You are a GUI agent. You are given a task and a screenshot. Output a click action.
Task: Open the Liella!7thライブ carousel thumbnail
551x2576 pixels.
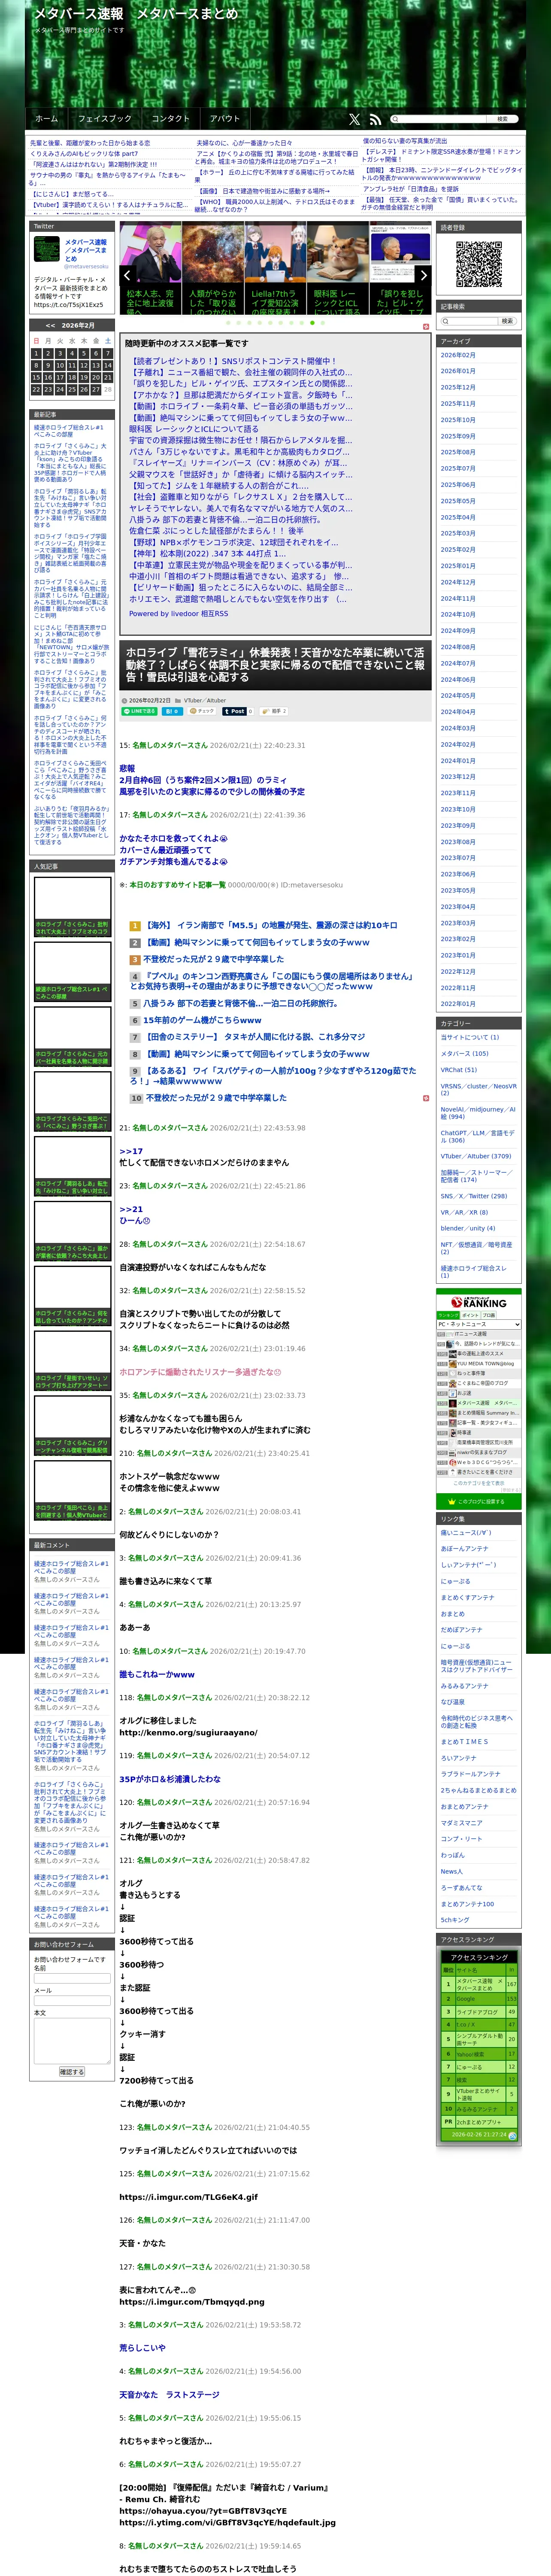point(275,268)
